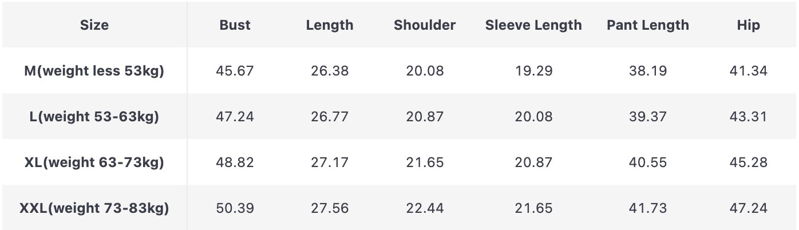Click the Sleeve Length column header
Screen dimensions: 799x230
533,25
